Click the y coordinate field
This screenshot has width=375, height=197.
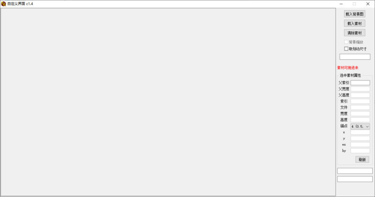[360, 139]
